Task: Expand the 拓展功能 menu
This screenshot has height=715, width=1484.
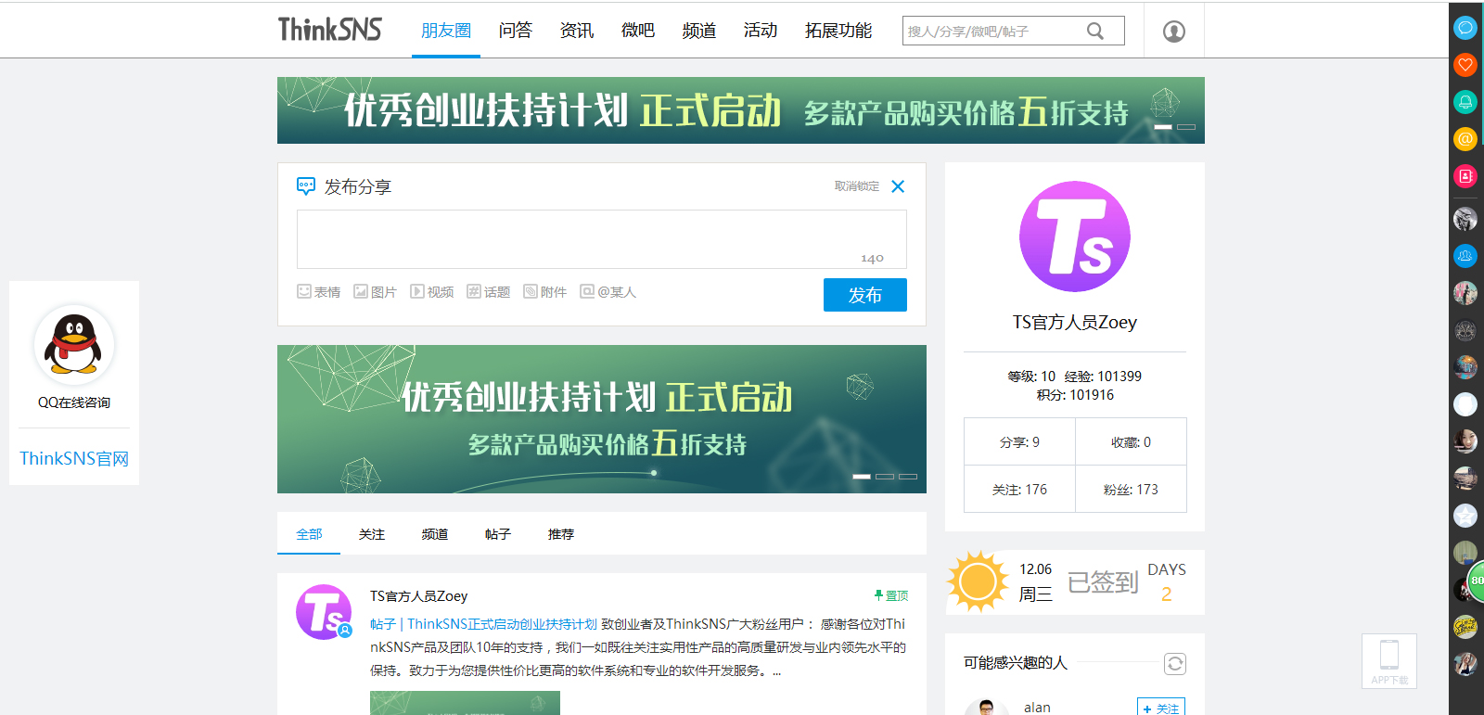Action: click(838, 31)
